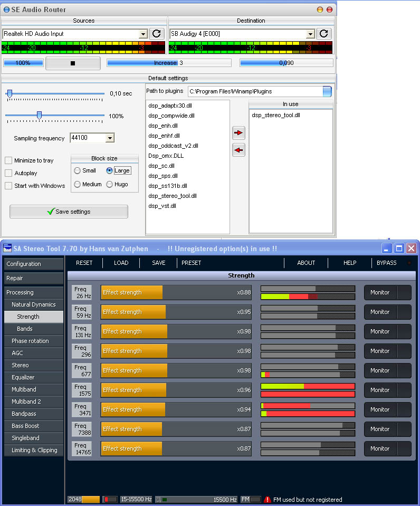
Task: Click the Stereo Tool window icon
Action: [7, 248]
